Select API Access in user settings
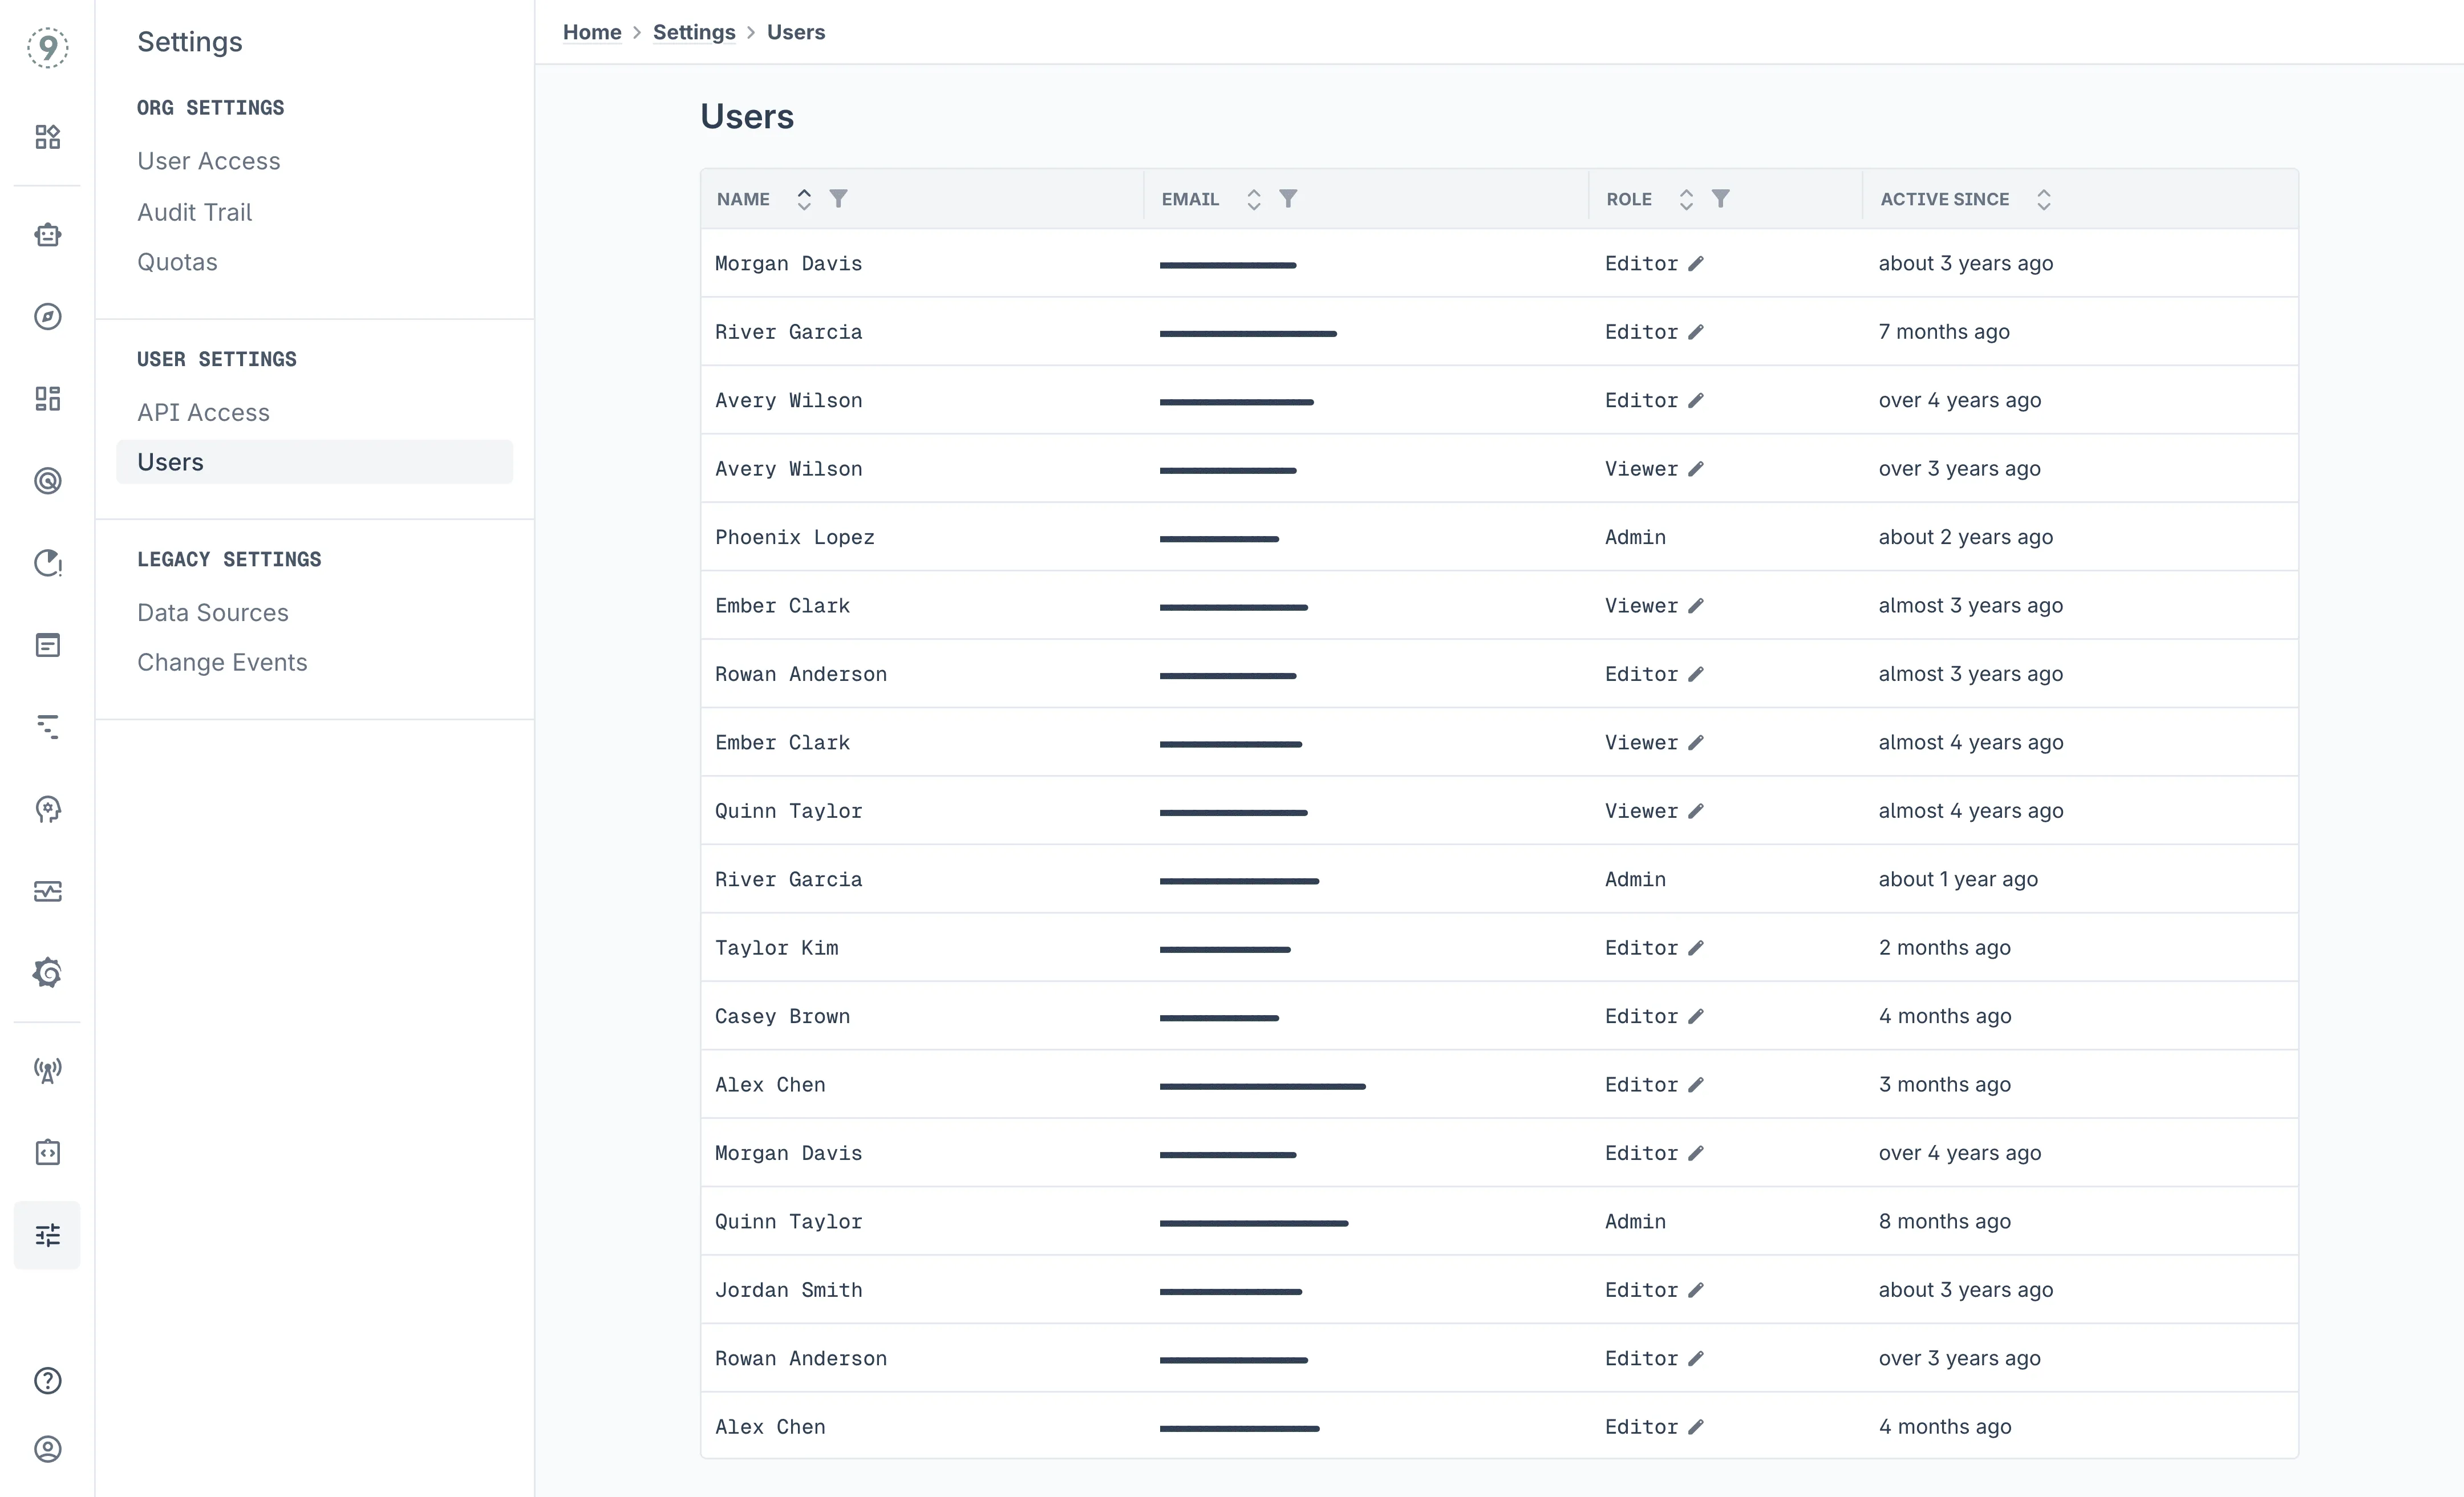Image resolution: width=2464 pixels, height=1497 pixels. click(203, 412)
